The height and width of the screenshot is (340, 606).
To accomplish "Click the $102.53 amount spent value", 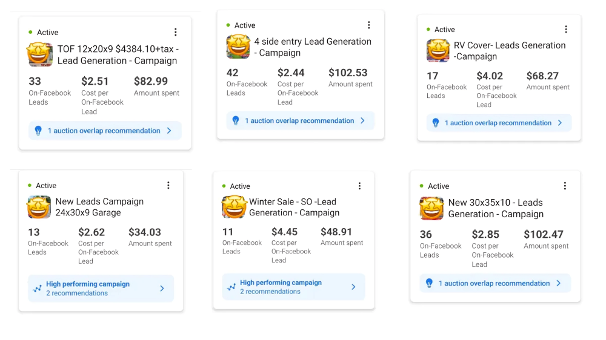I will (348, 73).
